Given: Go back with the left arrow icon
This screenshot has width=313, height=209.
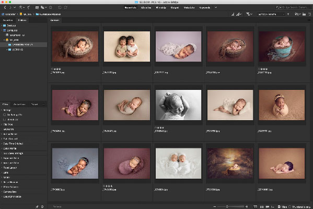Looking at the screenshot, I should coord(5,8).
